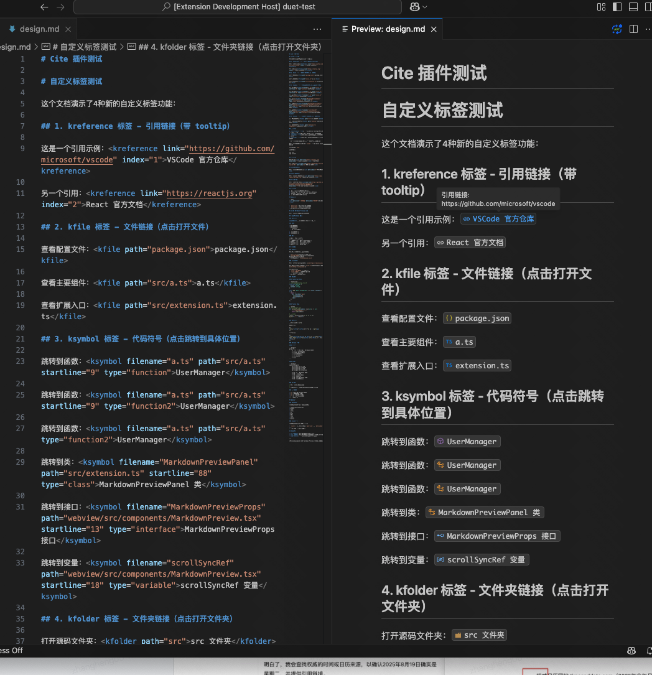Open the https://reactjs.org link in editor
The width and height of the screenshot is (652, 675).
click(x=209, y=193)
